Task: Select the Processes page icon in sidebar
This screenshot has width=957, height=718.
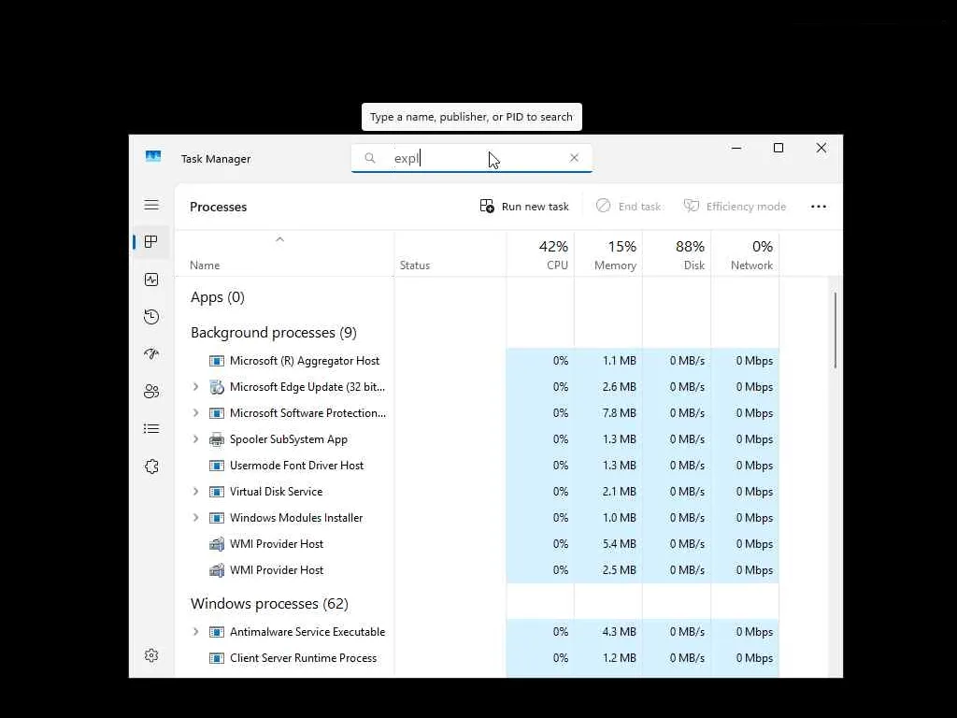Action: pyautogui.click(x=151, y=242)
